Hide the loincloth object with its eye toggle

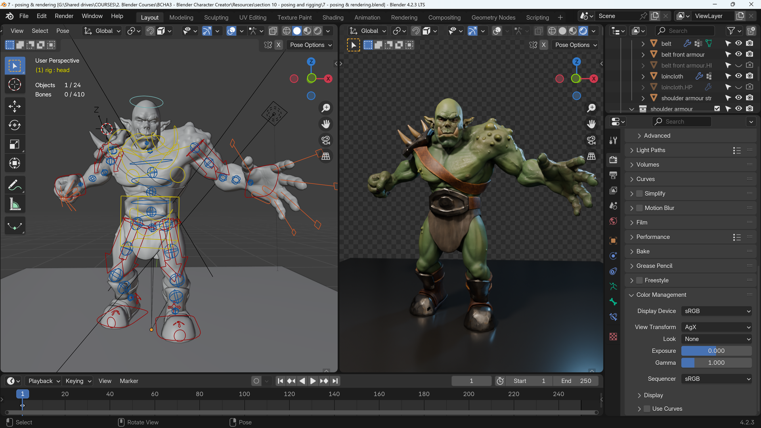pos(738,76)
